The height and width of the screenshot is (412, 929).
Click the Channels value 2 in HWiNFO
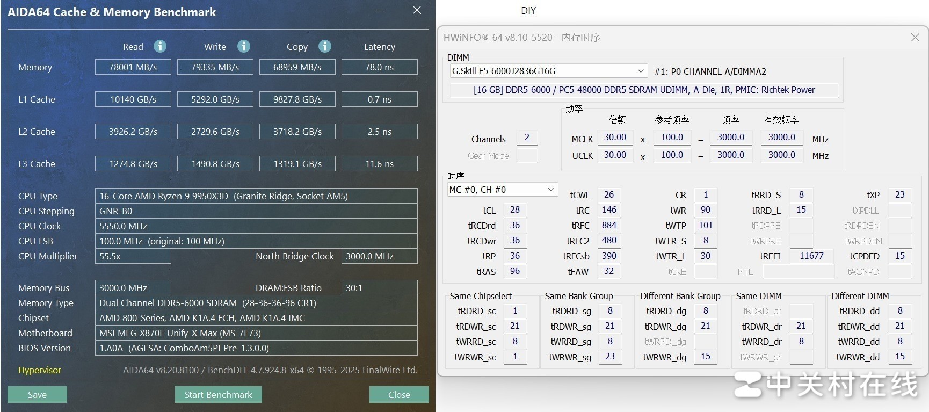click(x=527, y=138)
